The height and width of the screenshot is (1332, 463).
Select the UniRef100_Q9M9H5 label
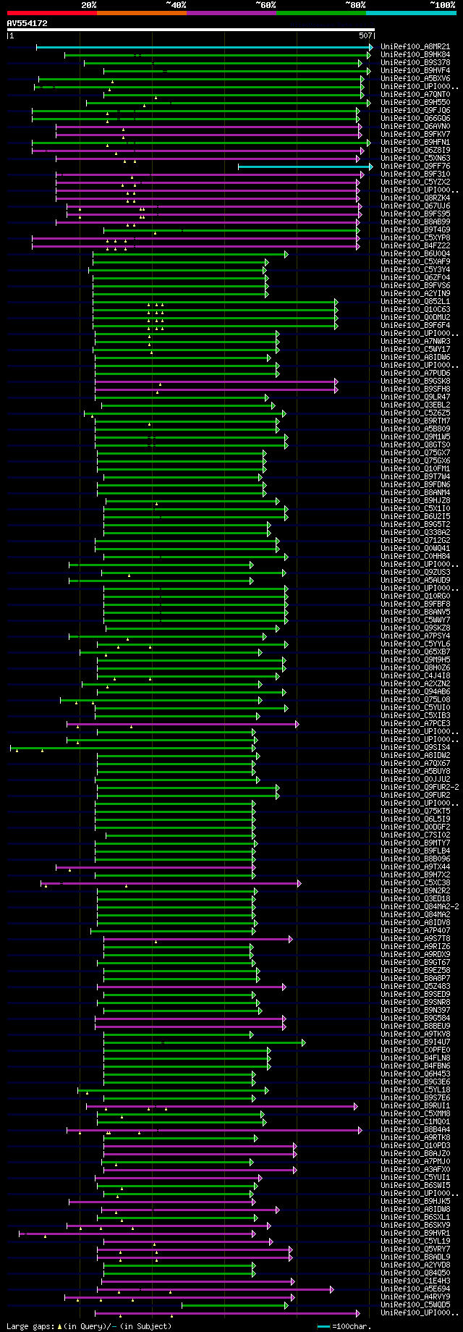415,660
